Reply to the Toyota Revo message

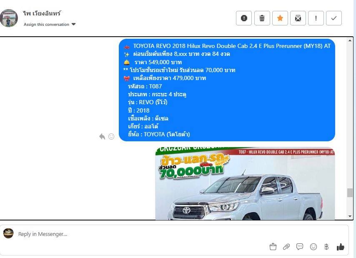point(102,136)
